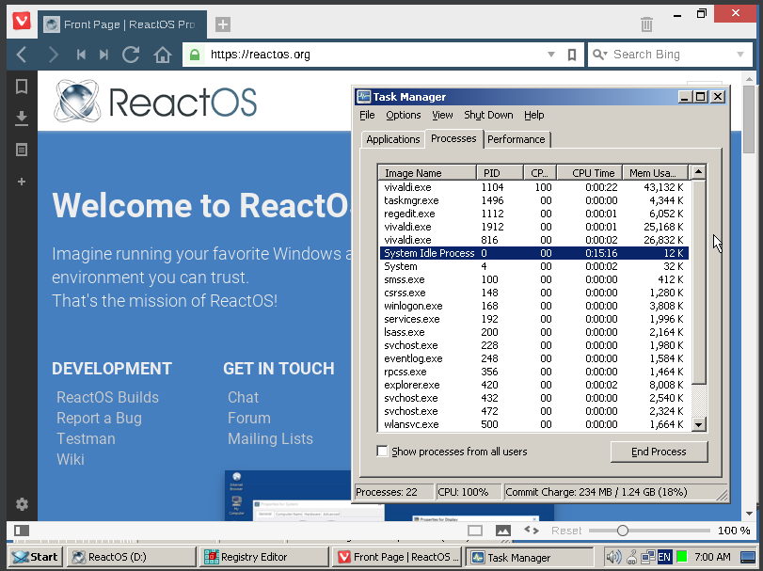Image resolution: width=763 pixels, height=571 pixels.
Task: Open a new browser tab
Action: click(222, 24)
